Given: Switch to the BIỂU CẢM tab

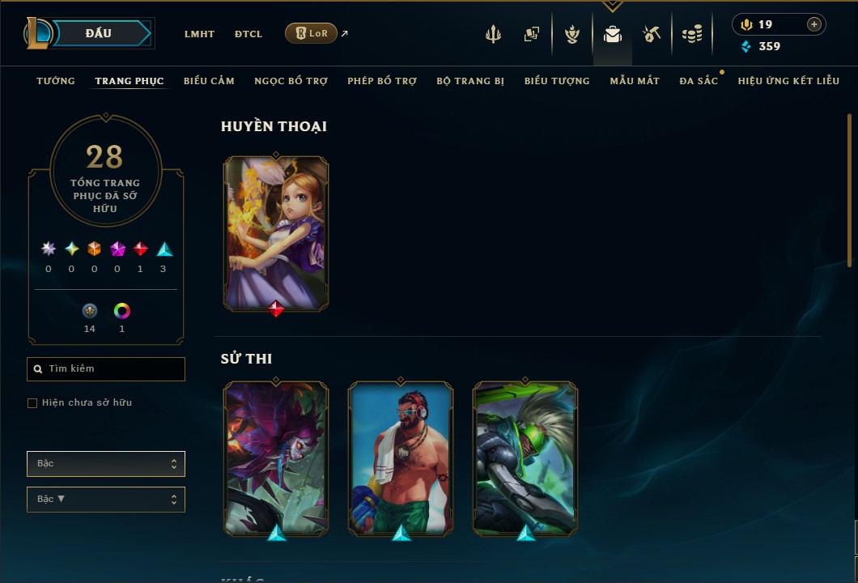Looking at the screenshot, I should click(209, 81).
